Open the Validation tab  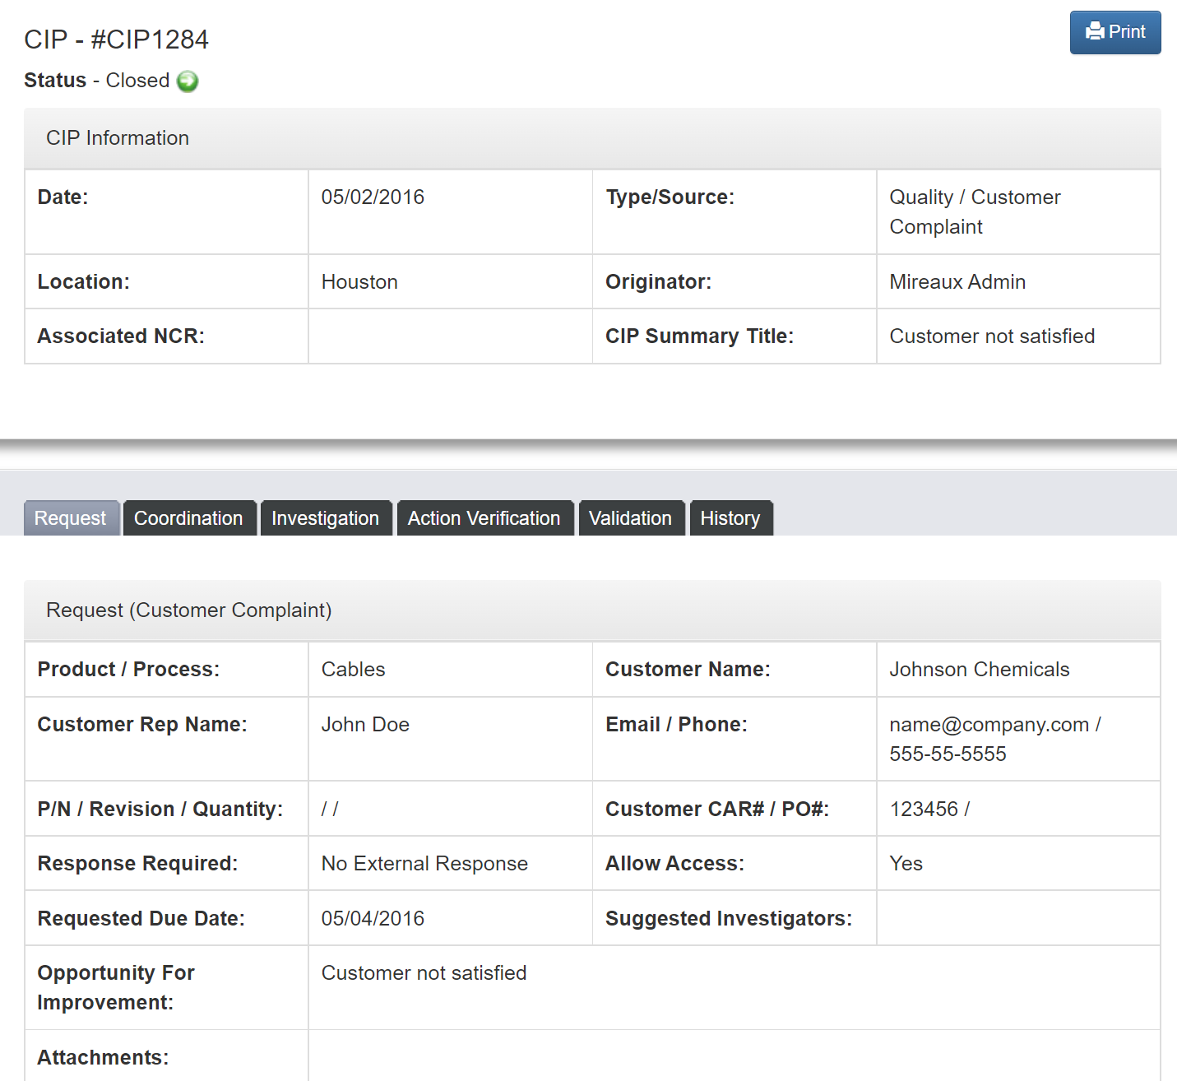coord(630,517)
